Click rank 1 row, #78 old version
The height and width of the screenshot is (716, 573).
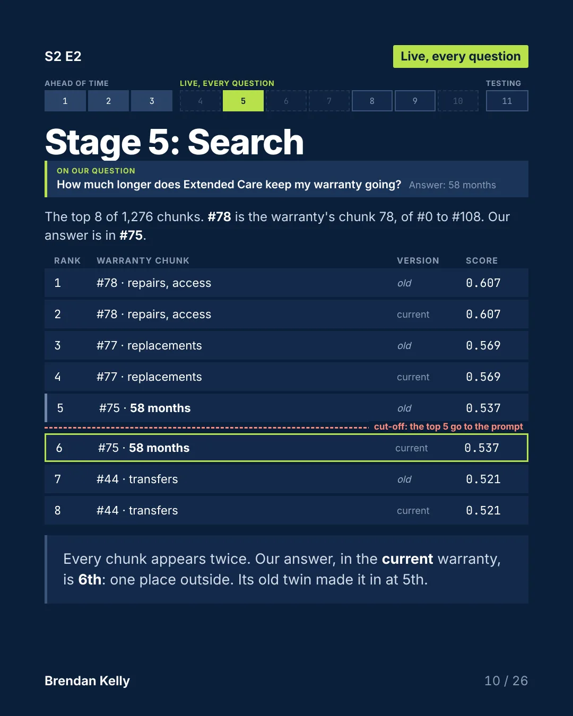(286, 283)
